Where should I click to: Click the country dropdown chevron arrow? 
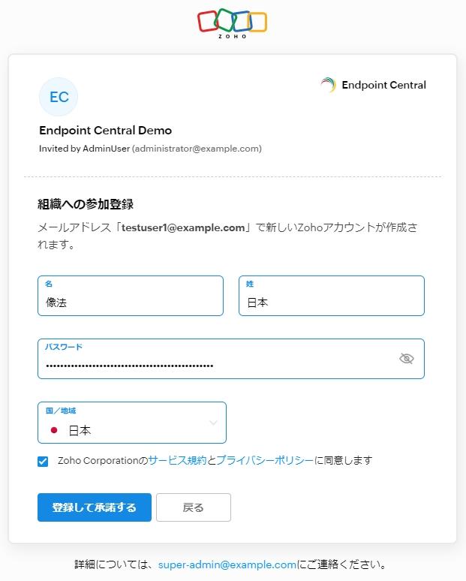coord(213,423)
